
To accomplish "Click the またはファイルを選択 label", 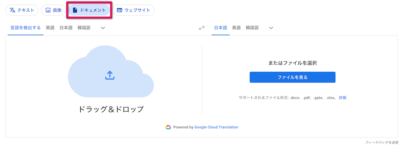I will pos(292,63).
